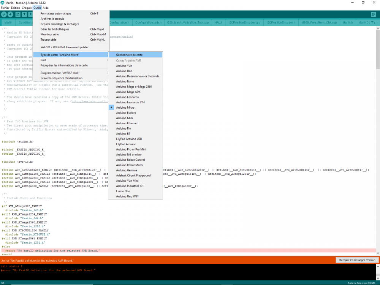Expand the Programmateur "AVRISP mkII" submenu
This screenshot has height=285, width=380.
[x=71, y=73]
